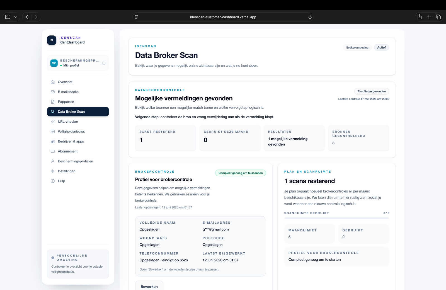This screenshot has height=290, width=446.
Task: Click the Overzicht home icon
Action: (53, 82)
